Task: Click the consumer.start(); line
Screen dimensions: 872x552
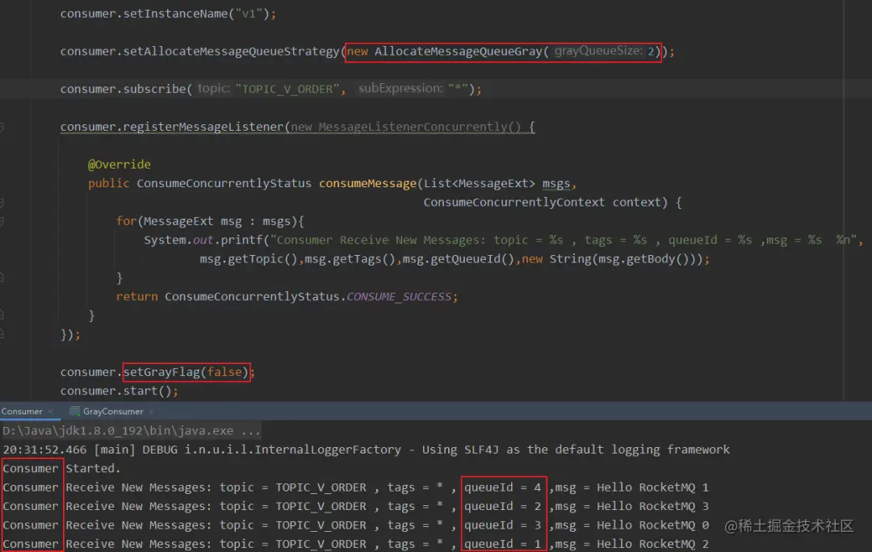Action: [x=119, y=391]
